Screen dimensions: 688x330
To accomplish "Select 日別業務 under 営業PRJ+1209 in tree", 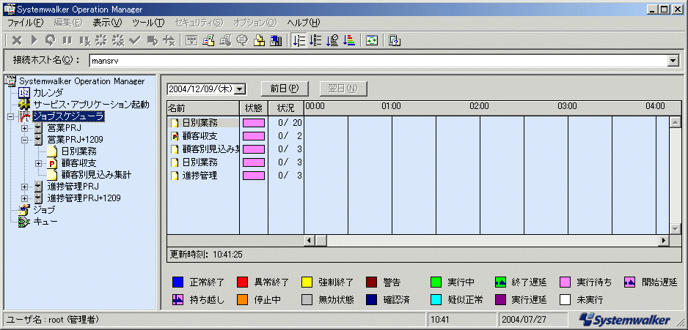I will click(79, 151).
